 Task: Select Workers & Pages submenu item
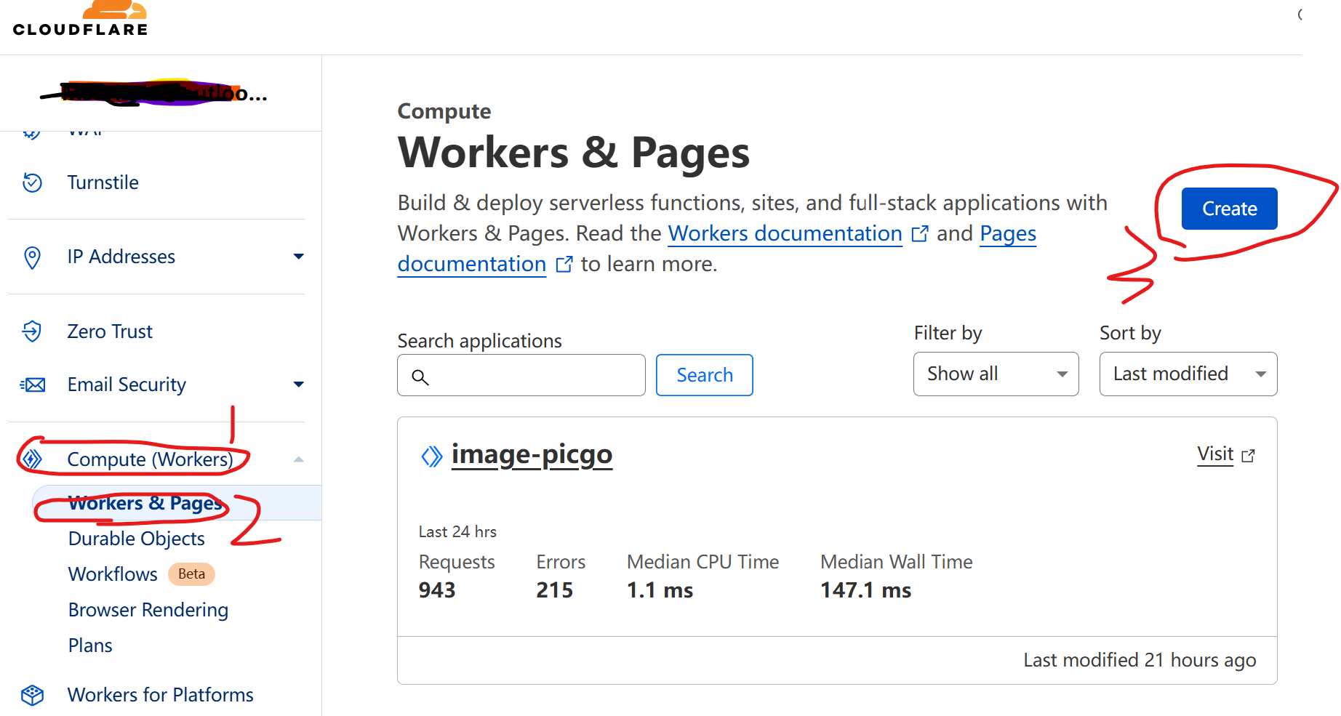[145, 503]
